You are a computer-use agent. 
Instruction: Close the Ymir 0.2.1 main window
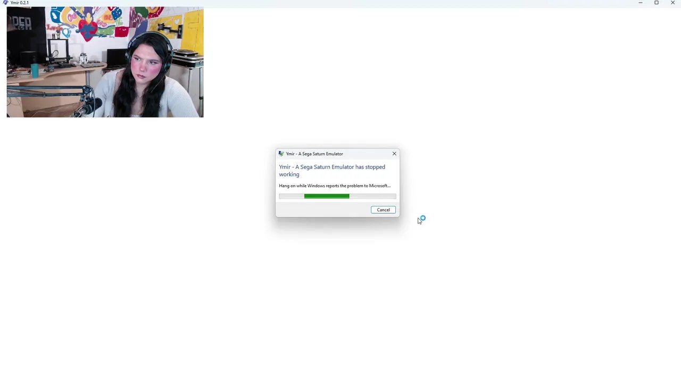click(672, 3)
